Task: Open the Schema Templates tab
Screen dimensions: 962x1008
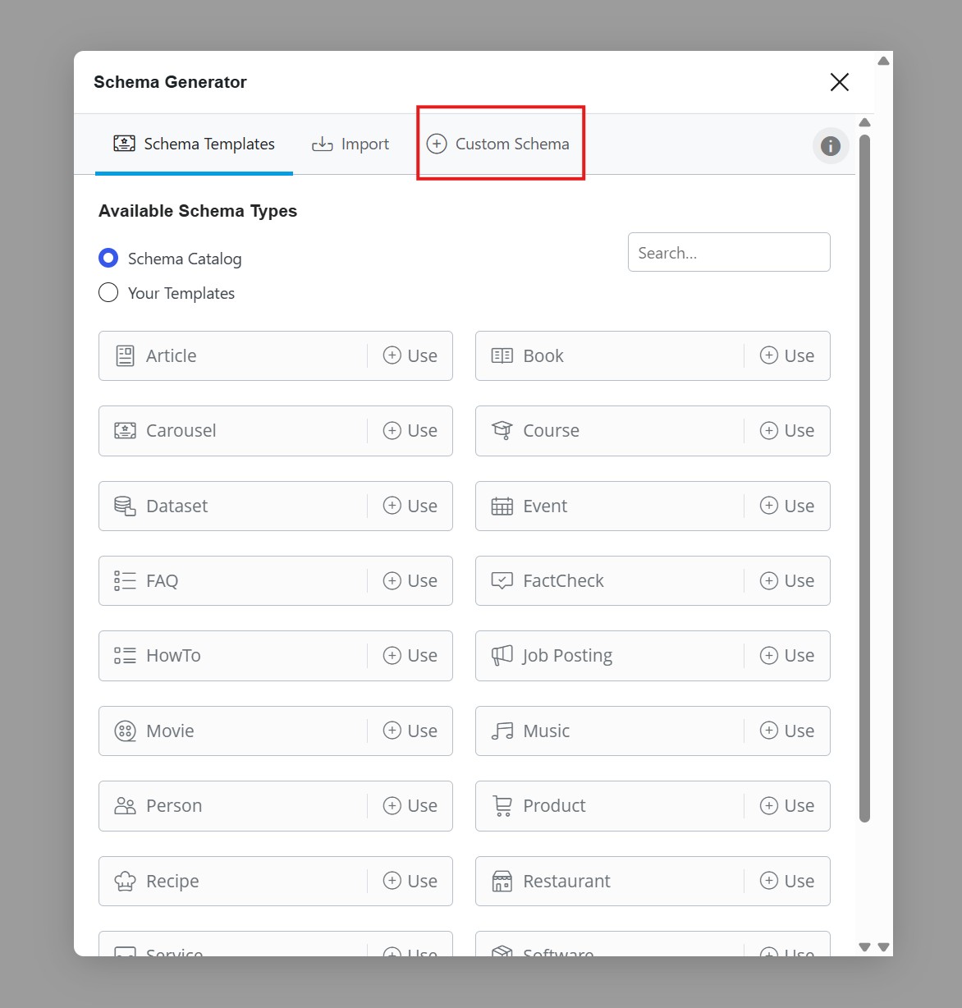Action: (x=194, y=144)
